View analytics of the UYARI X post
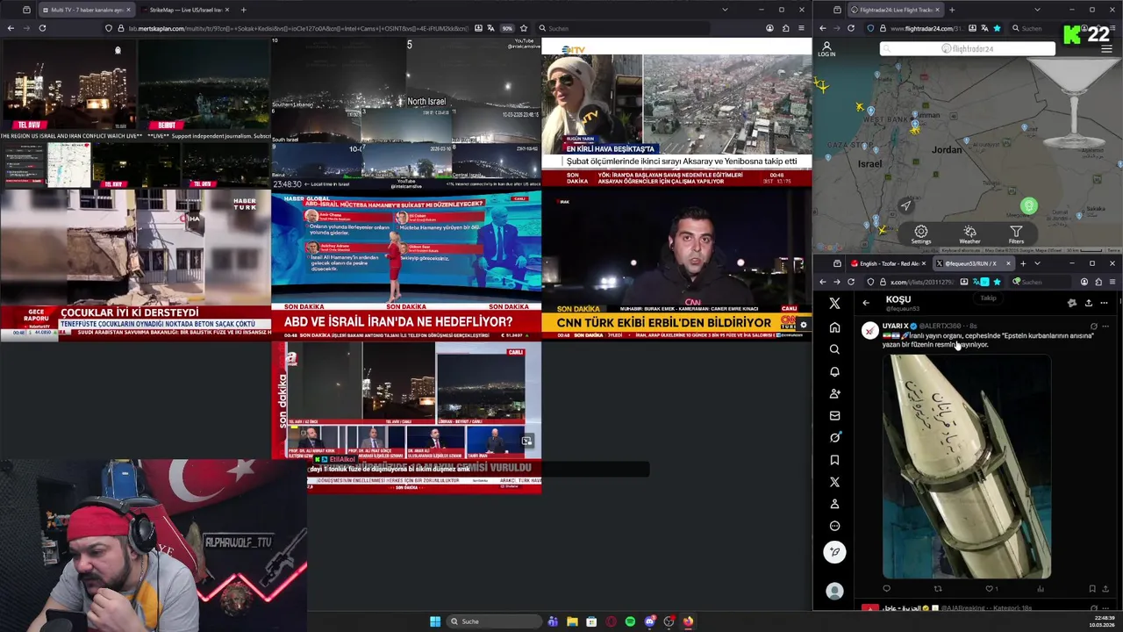Image resolution: width=1123 pixels, height=632 pixels. 1041,589
